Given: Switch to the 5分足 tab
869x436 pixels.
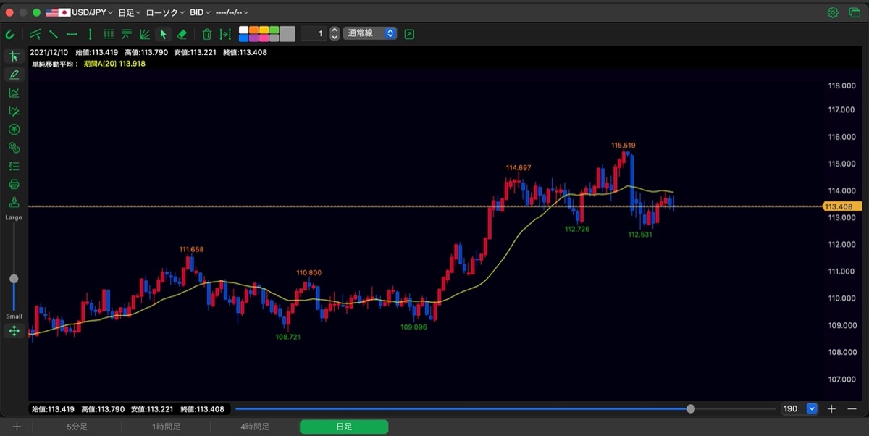Looking at the screenshot, I should (x=77, y=427).
